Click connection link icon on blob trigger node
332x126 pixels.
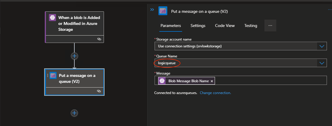[99, 39]
